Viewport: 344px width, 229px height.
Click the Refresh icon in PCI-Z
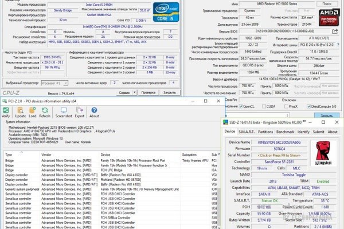click(x=45, y=112)
